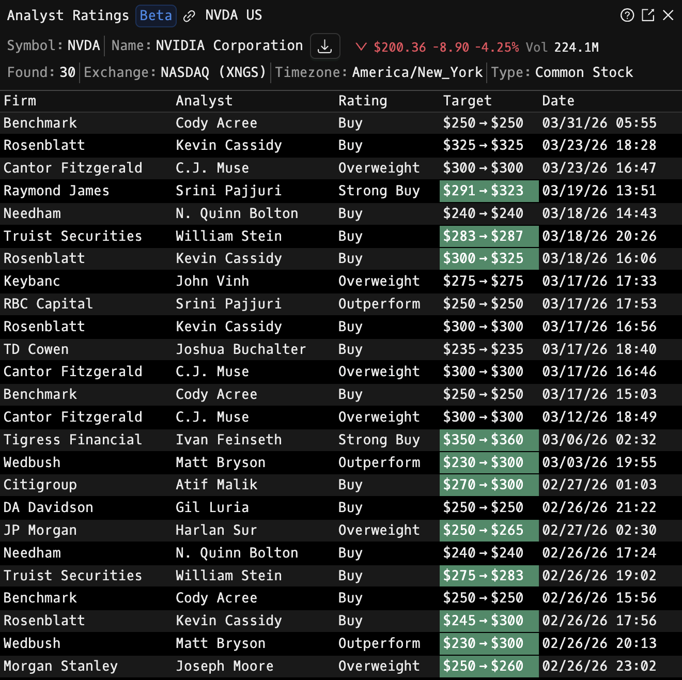Sort by the Analyst column header
The height and width of the screenshot is (680, 682).
204,101
